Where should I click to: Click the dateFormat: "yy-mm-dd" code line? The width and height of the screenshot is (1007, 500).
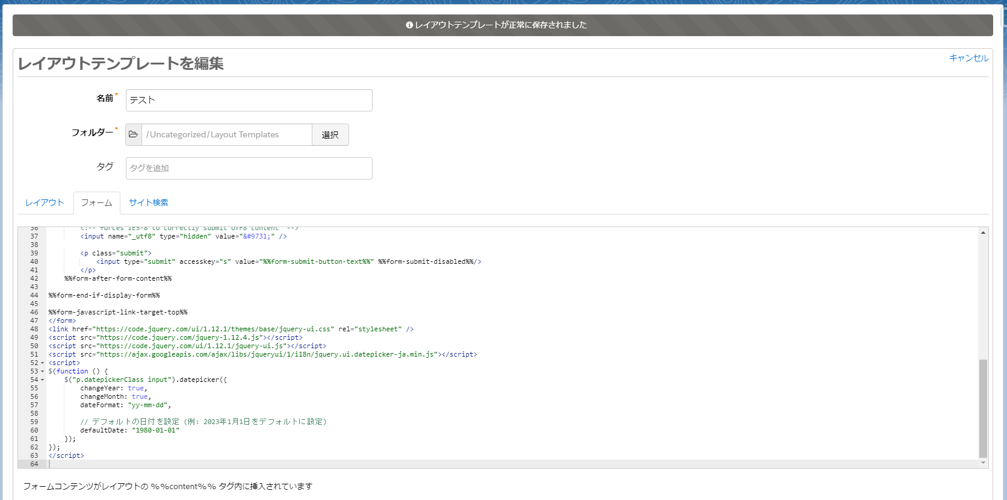click(x=126, y=405)
